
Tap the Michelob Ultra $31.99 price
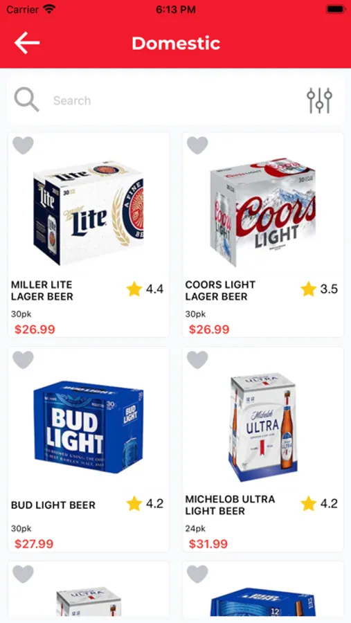pyautogui.click(x=208, y=544)
